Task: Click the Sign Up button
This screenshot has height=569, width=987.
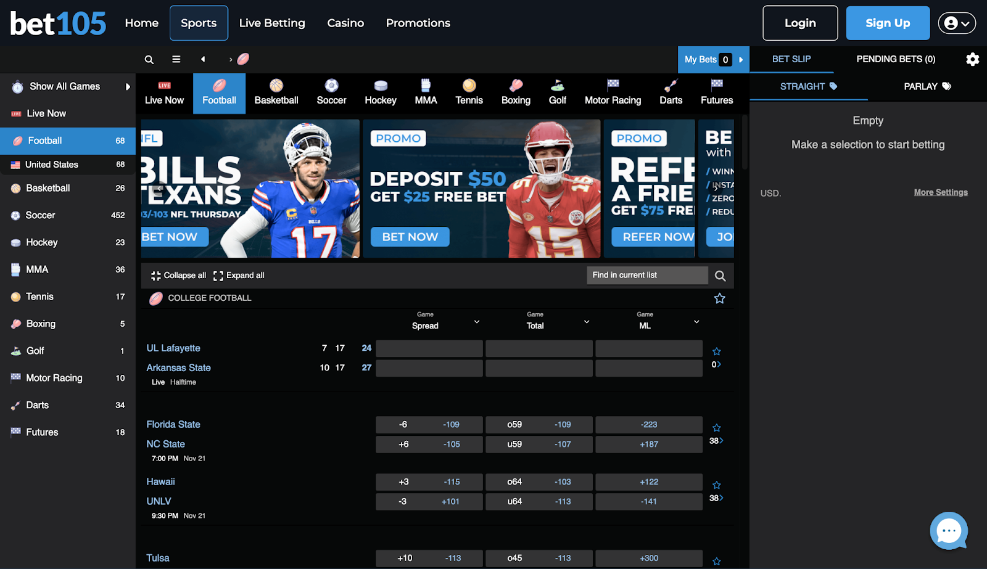Action: [888, 23]
